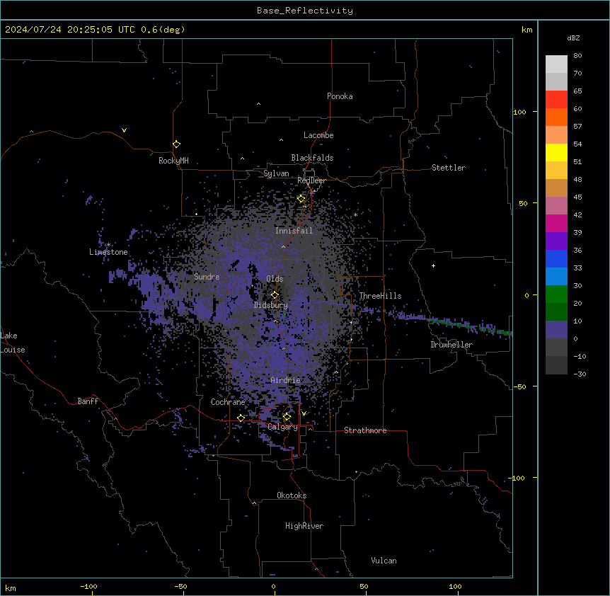The image size is (610, 596).
Task: Select the blue 33-36 dBZ legend swatch
Action: click(556, 258)
